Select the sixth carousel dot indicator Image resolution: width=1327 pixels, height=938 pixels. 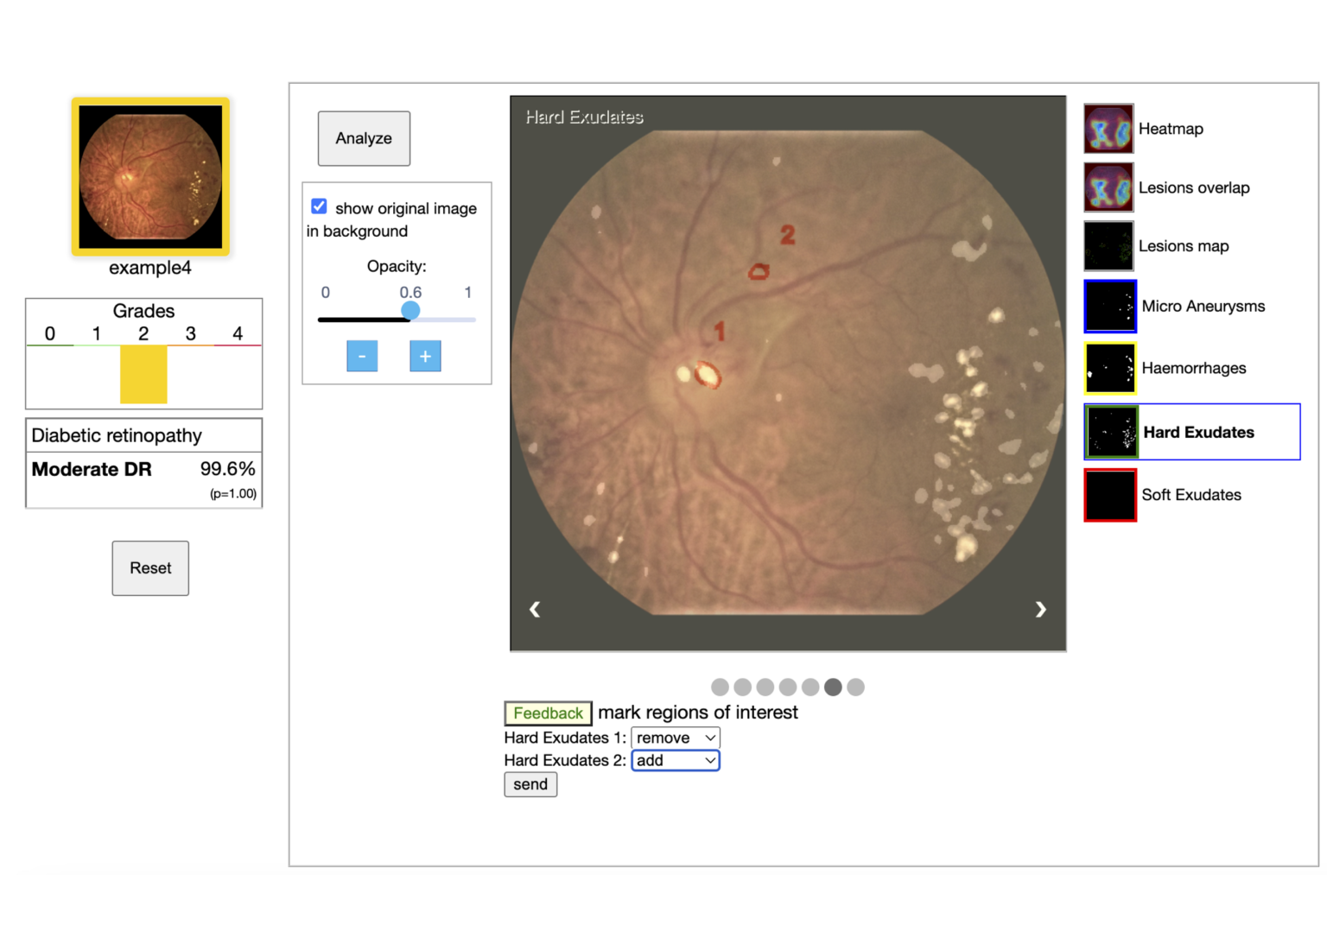coord(832,687)
